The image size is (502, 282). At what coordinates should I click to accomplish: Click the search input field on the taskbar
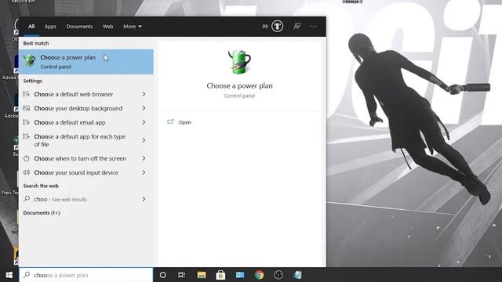tap(86, 275)
